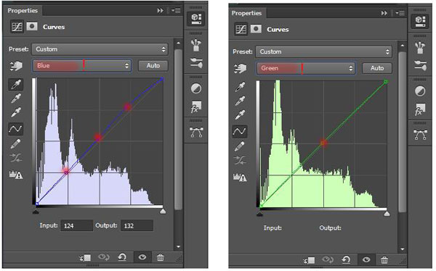Viewport: 436px width, 271px height.
Task: Pick the white point eyedropper in Blue panel
Action: [x=16, y=112]
